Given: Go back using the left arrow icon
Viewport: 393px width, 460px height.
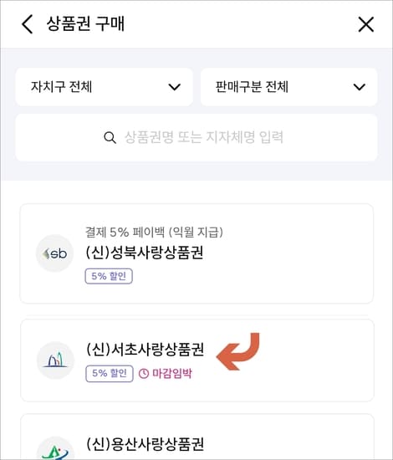Looking at the screenshot, I should [x=28, y=24].
